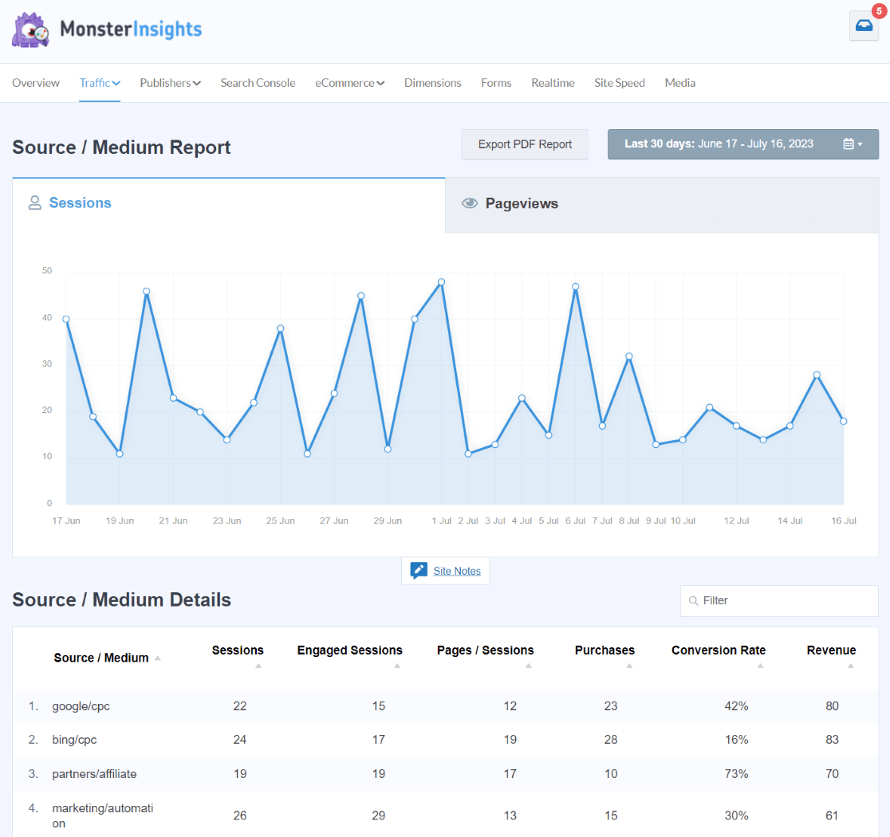890x837 pixels.
Task: Open the Search Console section
Action: pos(258,82)
